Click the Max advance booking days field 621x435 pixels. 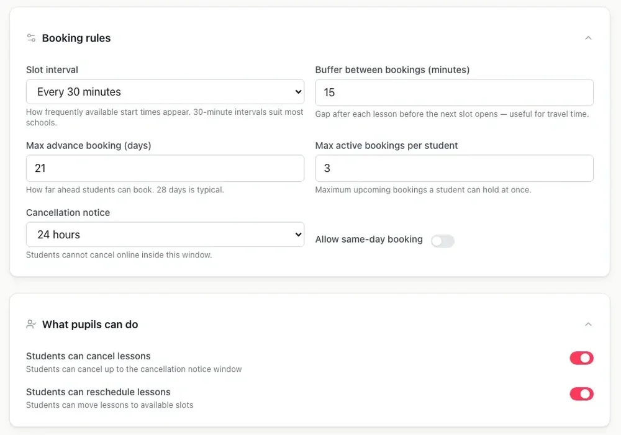[165, 168]
